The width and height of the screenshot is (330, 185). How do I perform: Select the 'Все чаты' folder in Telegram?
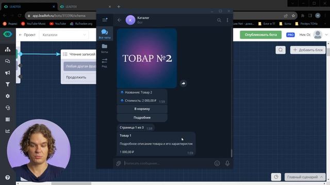pos(105,33)
